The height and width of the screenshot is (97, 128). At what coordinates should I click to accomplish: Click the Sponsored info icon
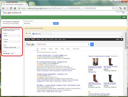(117, 56)
